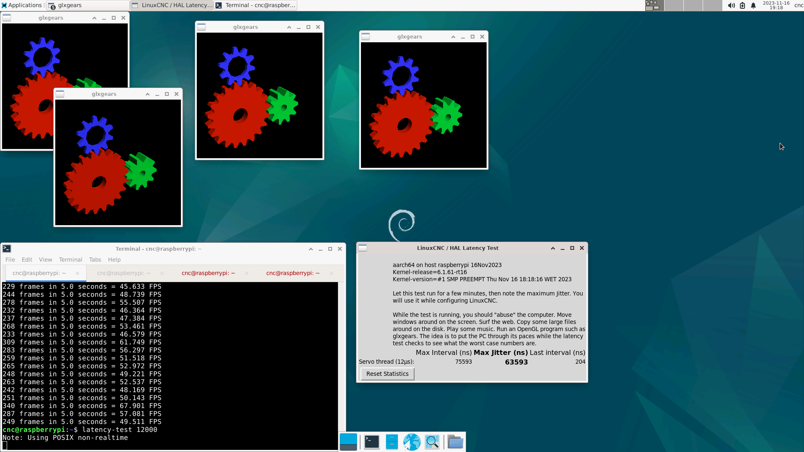Select the glxgears taskbar button
The width and height of the screenshot is (804, 452).
tap(88, 5)
